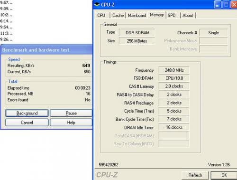The image size is (237, 180).
Task: Click the DRAM Idle Timer 16 clocks field
Action: [x=174, y=127]
